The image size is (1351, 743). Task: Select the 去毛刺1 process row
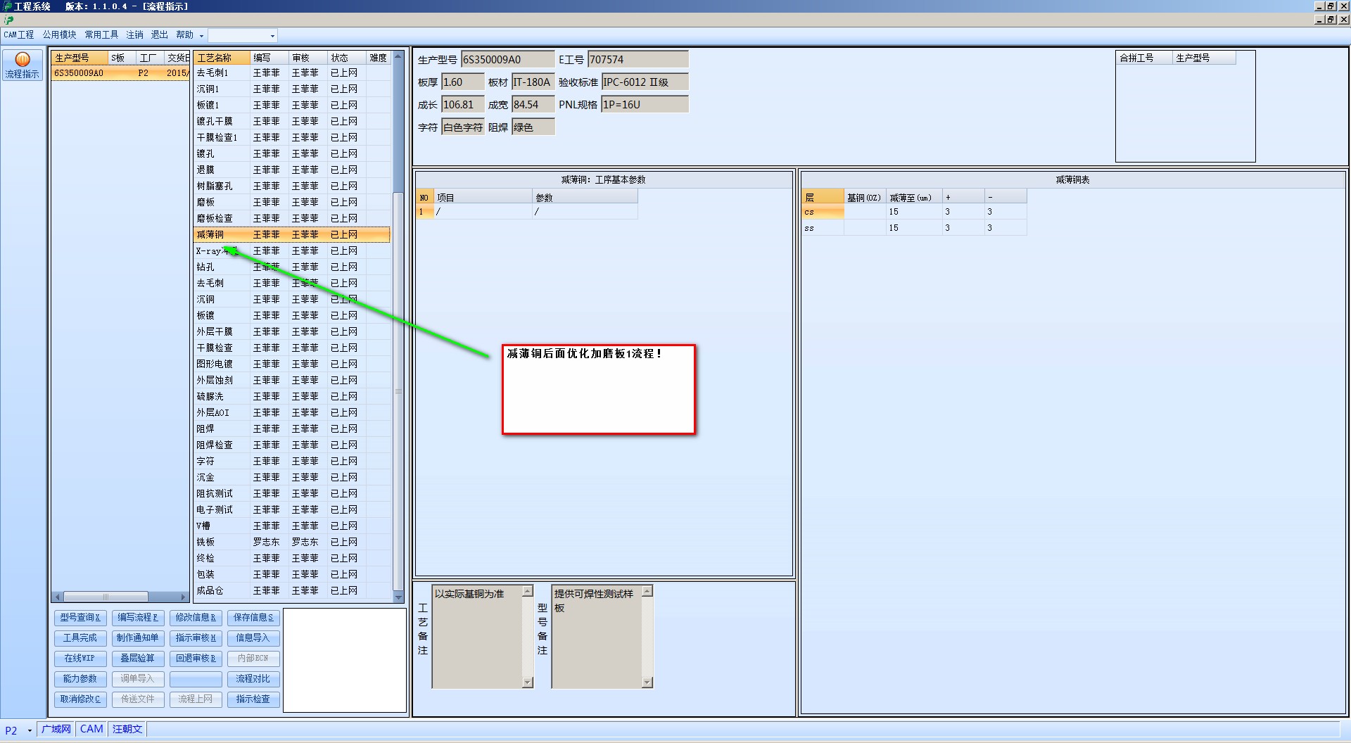(292, 73)
